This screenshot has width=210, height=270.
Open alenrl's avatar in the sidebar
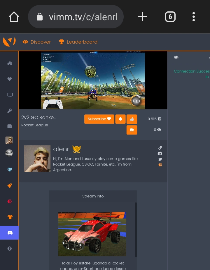9,140
